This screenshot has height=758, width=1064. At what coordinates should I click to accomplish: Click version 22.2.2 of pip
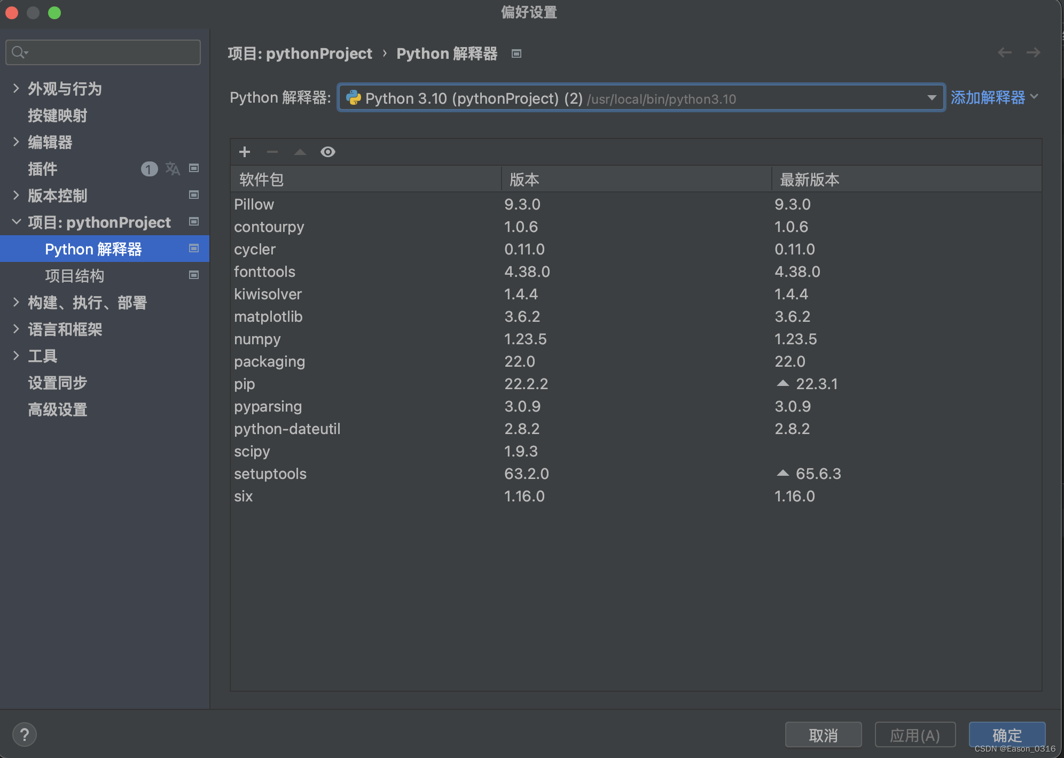coord(526,384)
